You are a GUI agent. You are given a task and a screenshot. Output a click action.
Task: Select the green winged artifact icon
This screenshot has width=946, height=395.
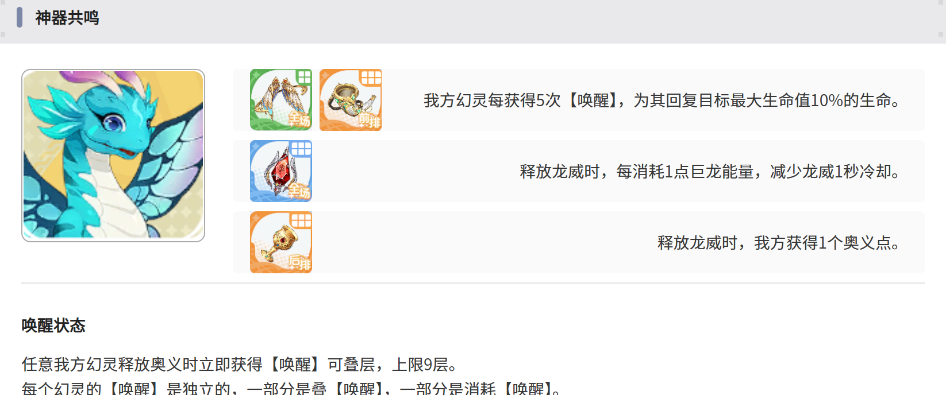pyautogui.click(x=281, y=100)
